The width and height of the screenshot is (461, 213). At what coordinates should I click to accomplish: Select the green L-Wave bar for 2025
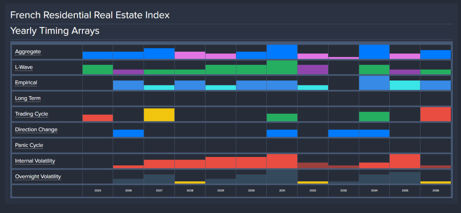[98, 70]
